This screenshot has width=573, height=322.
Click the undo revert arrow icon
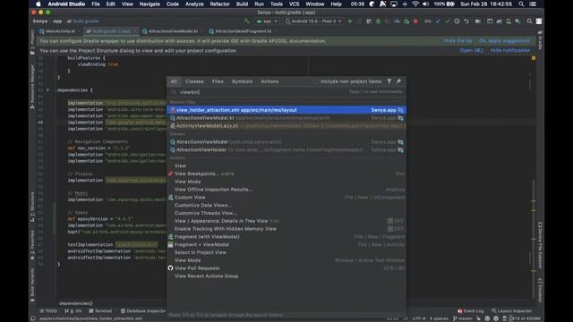point(466,21)
